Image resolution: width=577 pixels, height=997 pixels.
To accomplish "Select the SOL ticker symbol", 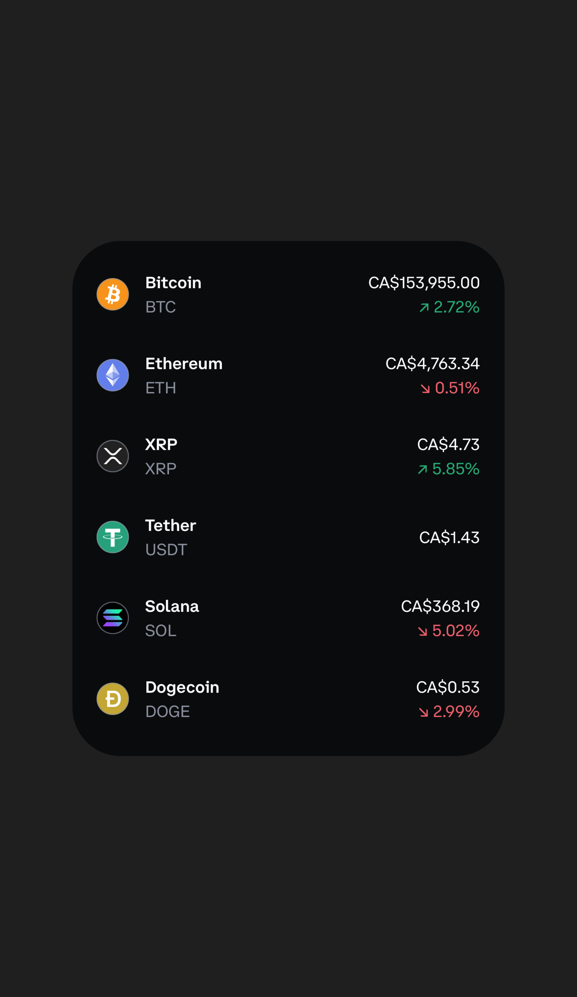I will [160, 631].
